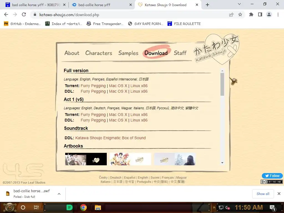Close the Katawa Shoujo Download tab
Viewport: 284px width, 213px height.
pos(197,5)
